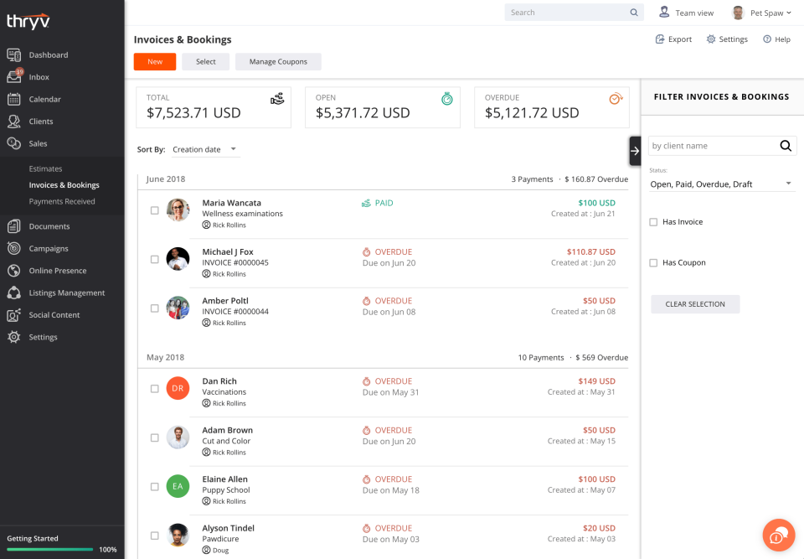
Task: Check the Michael J Fox invoice checkbox
Action: pos(154,259)
